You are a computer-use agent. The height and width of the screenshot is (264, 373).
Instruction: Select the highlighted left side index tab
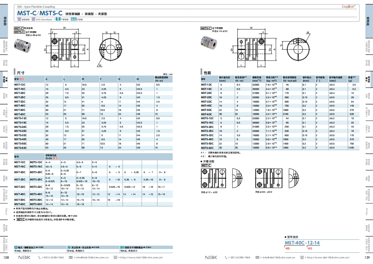pos(4,79)
